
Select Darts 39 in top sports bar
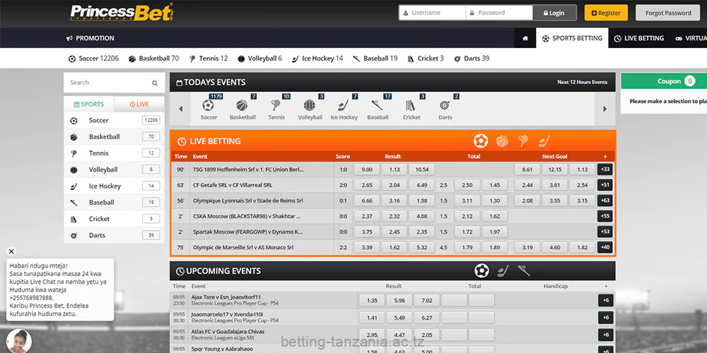point(472,59)
